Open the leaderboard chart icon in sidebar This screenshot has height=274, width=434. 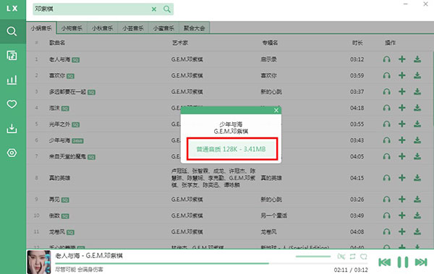click(x=12, y=80)
